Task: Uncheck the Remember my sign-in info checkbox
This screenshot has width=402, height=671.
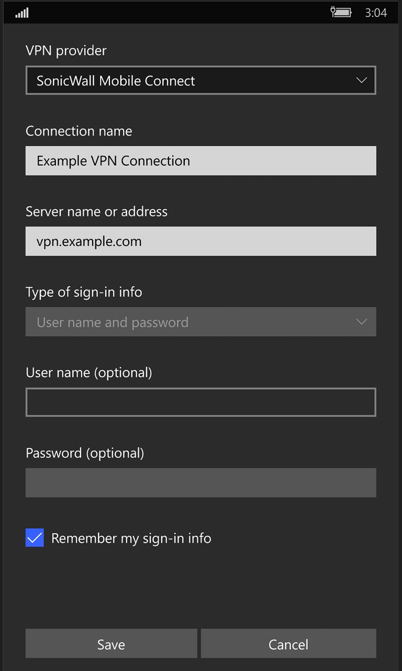Action: point(35,538)
